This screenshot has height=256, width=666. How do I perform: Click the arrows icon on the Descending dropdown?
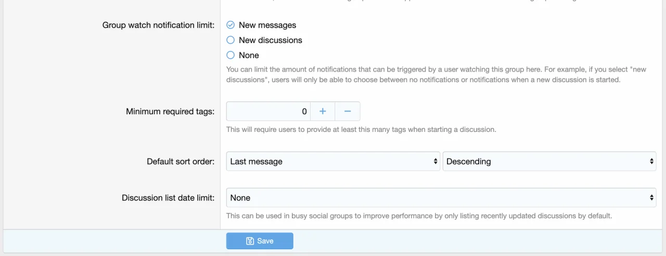click(x=651, y=161)
